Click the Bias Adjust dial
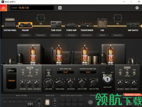Screen dimensions: 142x107 coord(107,79)
